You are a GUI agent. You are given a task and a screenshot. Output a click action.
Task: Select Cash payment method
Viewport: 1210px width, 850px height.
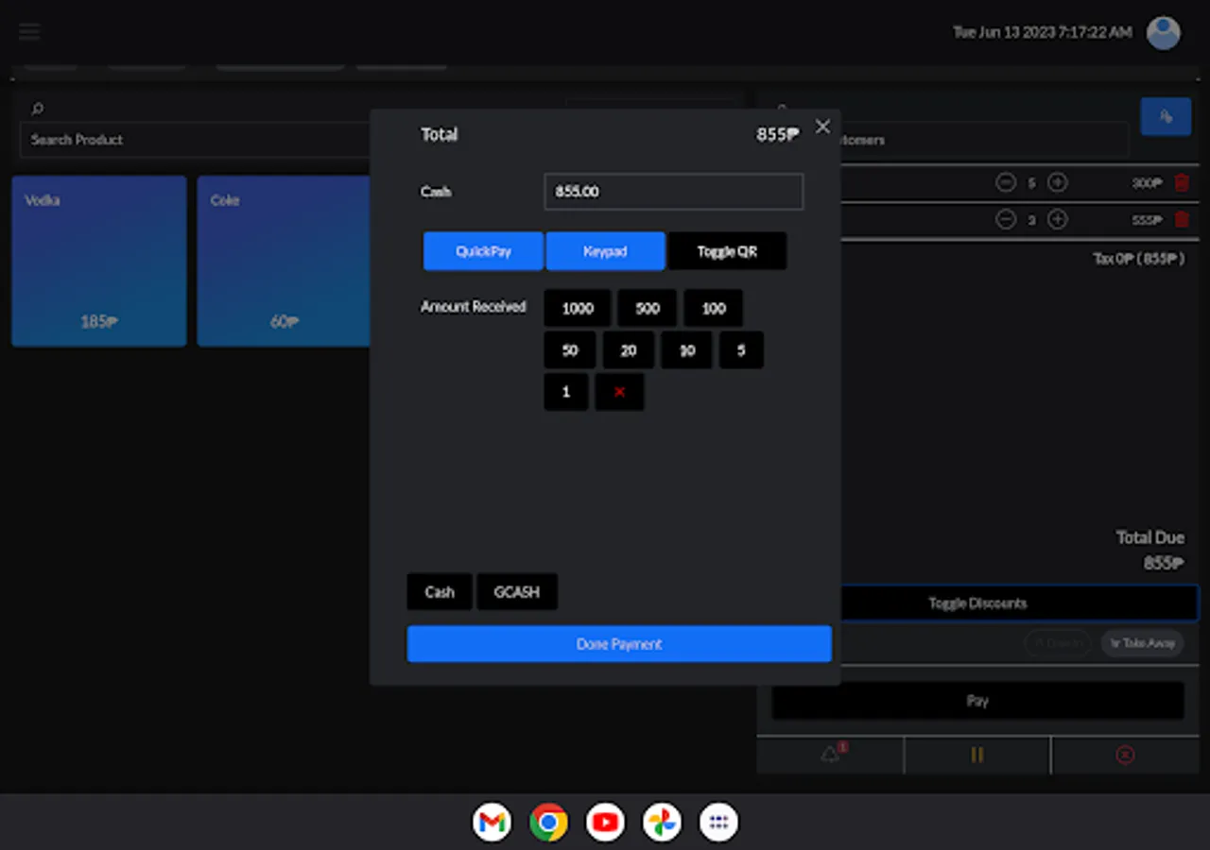tap(440, 592)
